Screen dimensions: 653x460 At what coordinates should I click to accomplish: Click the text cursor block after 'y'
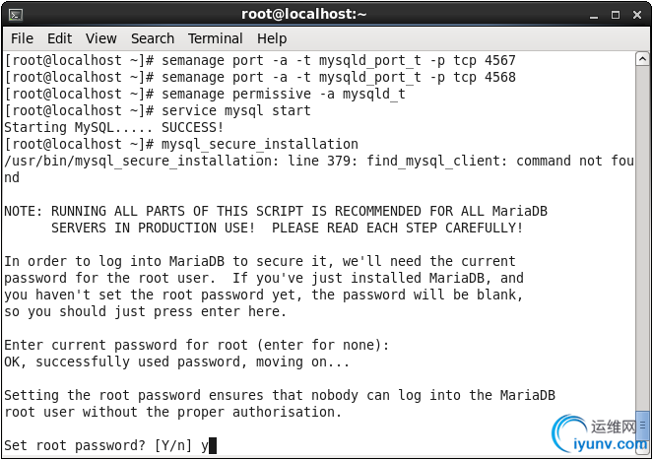[213, 445]
